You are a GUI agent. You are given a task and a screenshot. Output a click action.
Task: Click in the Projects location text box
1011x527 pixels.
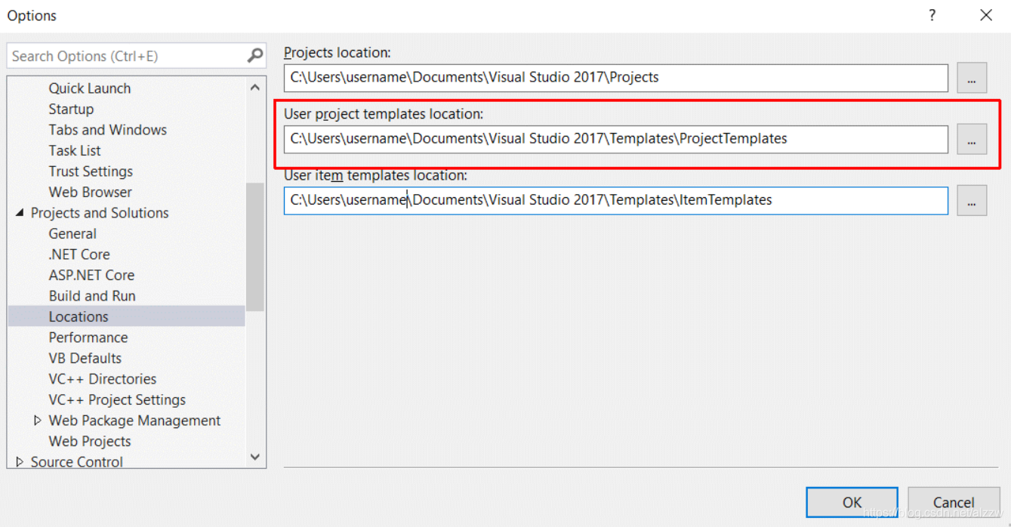615,78
